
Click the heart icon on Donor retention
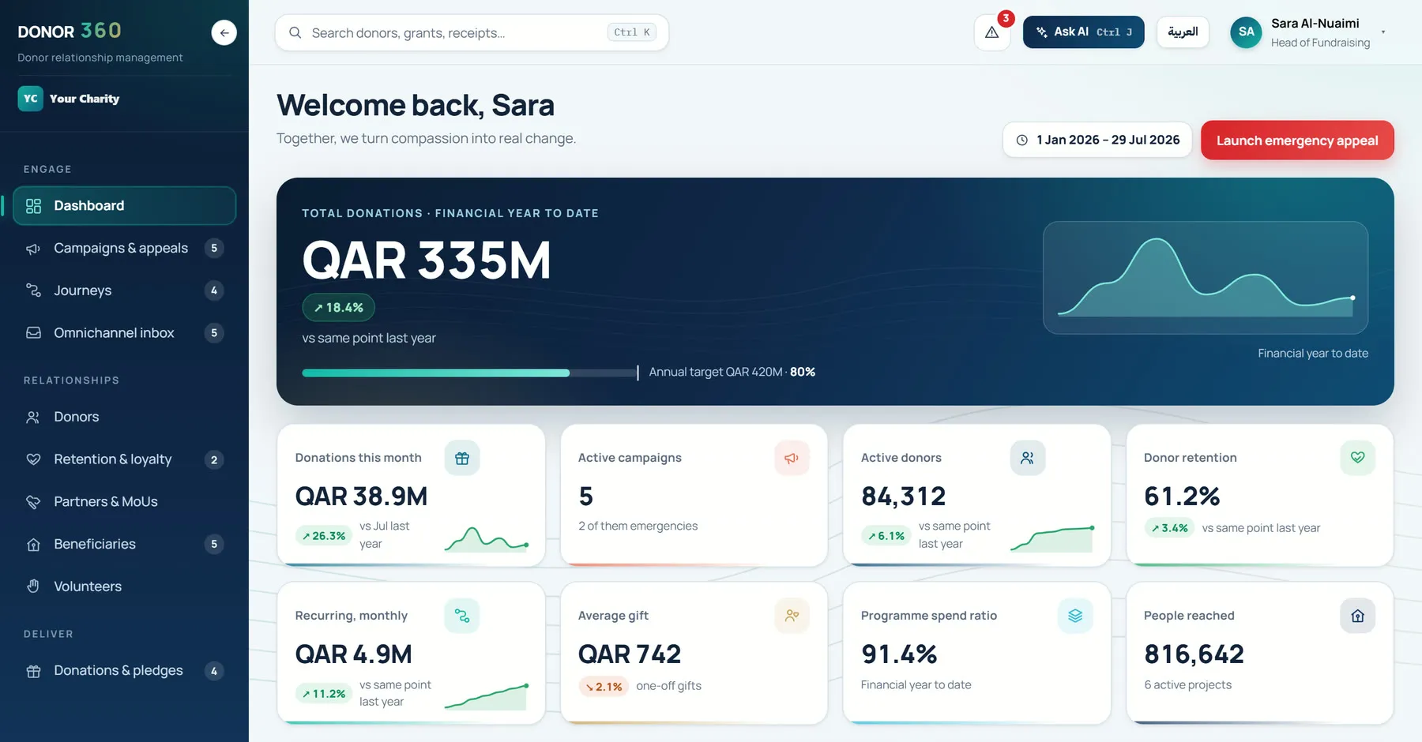1358,458
